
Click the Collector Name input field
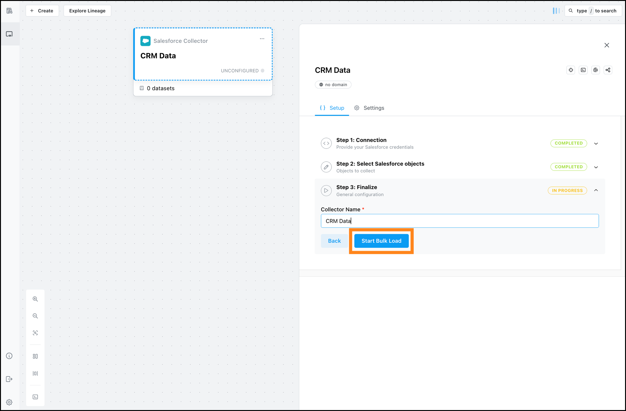(459, 221)
